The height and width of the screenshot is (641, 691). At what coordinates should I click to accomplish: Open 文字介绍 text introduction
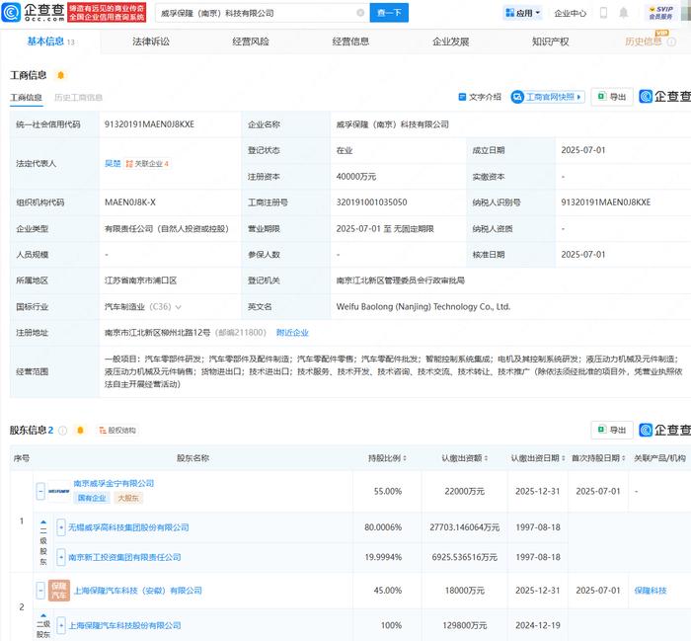tap(480, 97)
